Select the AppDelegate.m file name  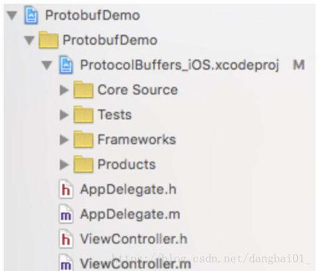[x=130, y=214]
